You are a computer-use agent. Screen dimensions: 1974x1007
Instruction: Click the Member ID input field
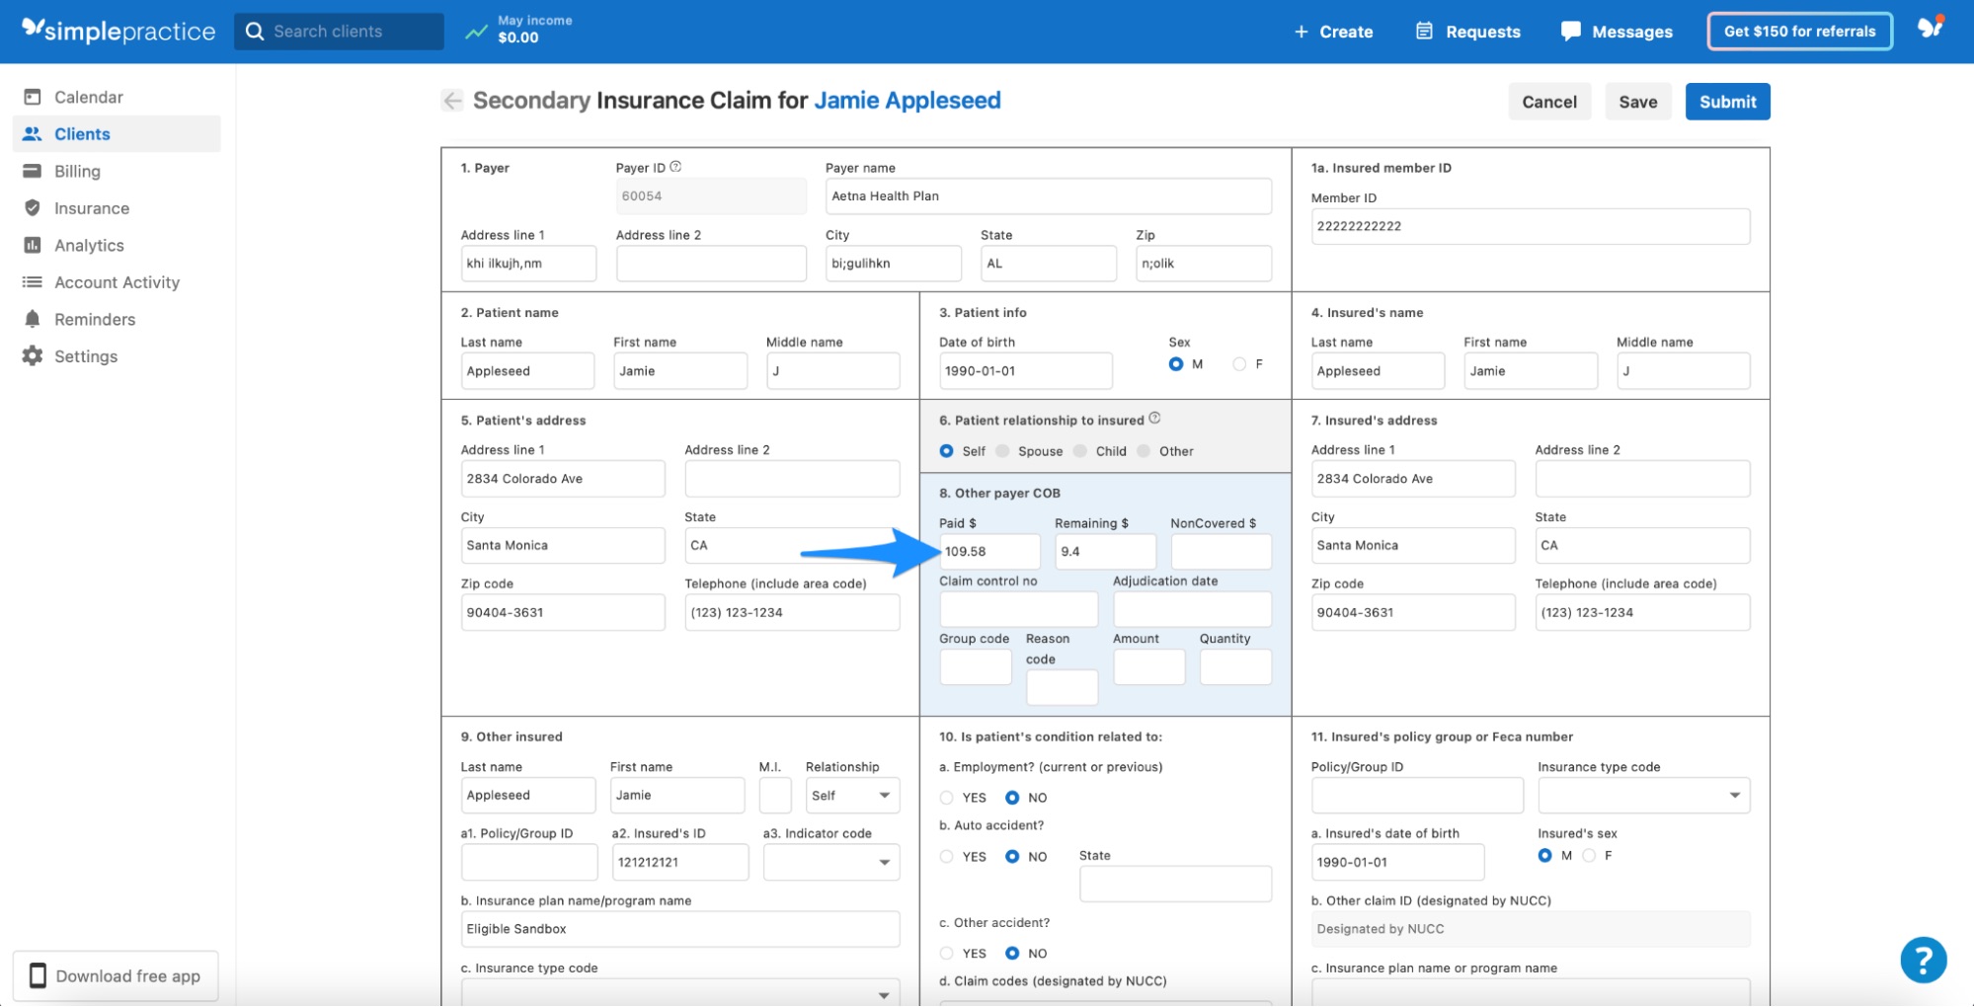[1530, 226]
